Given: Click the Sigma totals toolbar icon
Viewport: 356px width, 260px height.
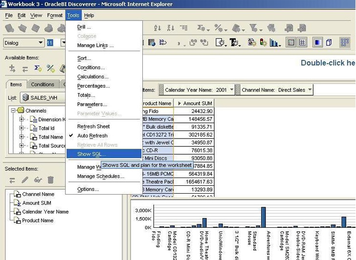Looking at the screenshot, I should click(201, 28).
